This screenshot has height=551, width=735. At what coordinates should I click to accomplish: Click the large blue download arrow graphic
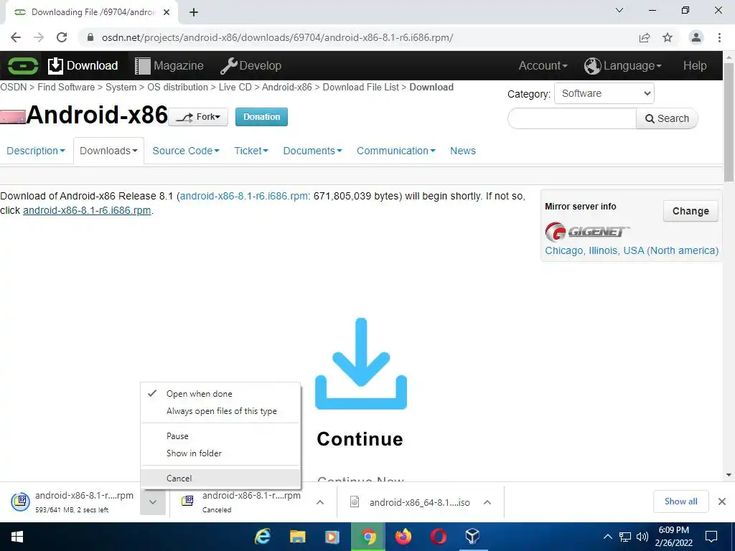(361, 364)
